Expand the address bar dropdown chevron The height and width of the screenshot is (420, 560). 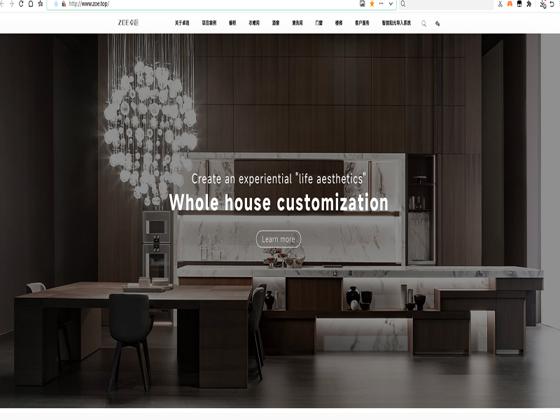click(389, 3)
